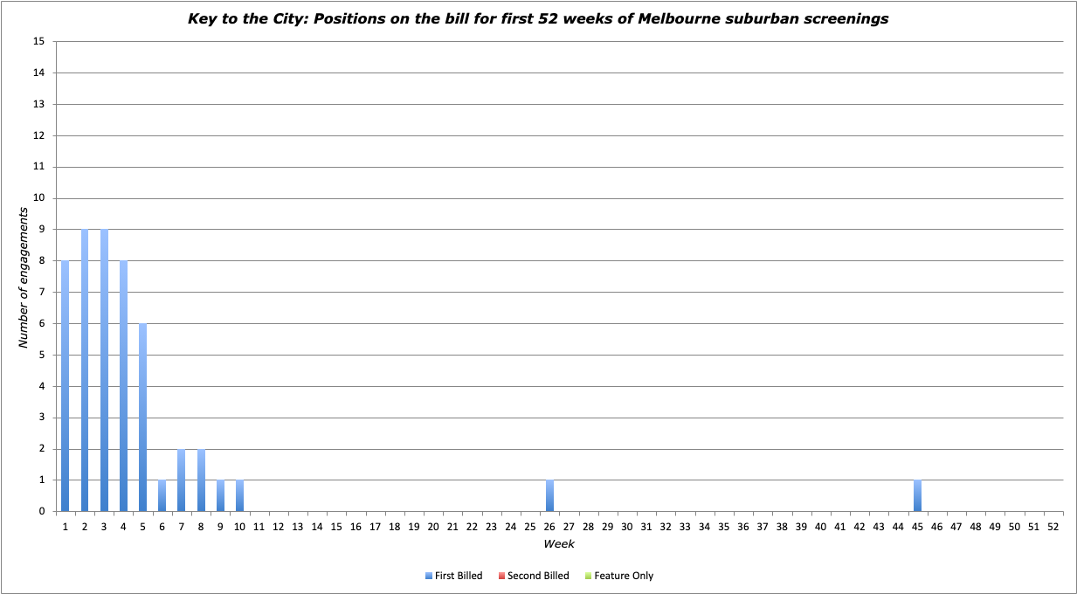Click the Feature Only green legend swatch

click(588, 577)
